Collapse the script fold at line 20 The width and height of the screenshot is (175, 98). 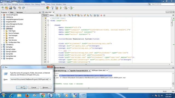click(x=48, y=62)
